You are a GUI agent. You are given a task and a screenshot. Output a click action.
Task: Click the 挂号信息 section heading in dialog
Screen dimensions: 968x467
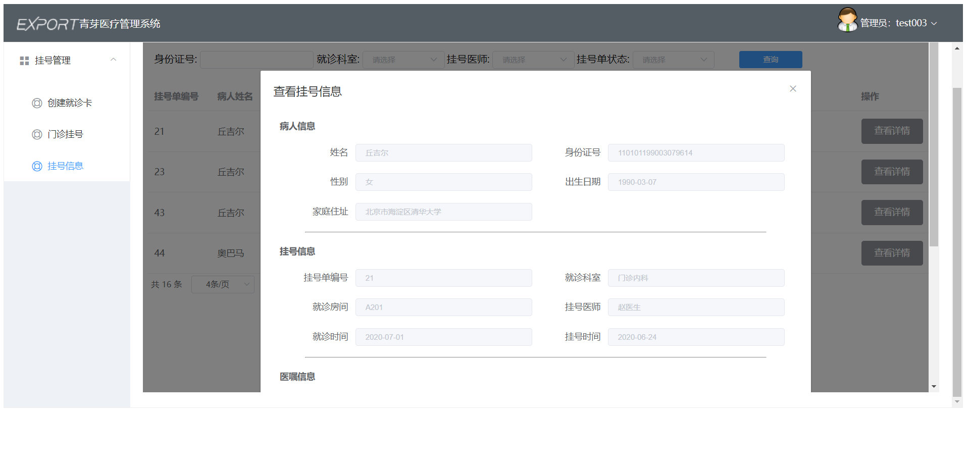tap(297, 251)
